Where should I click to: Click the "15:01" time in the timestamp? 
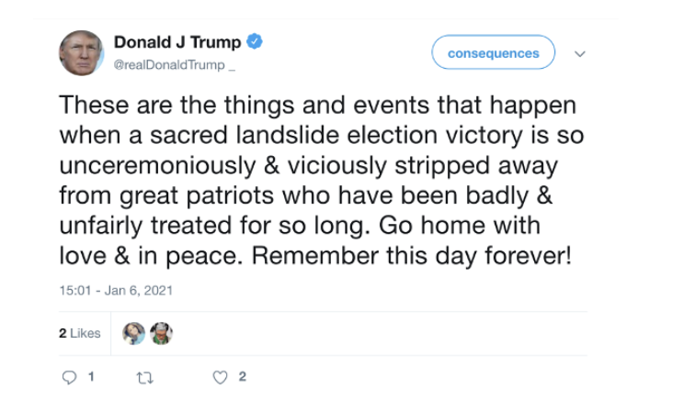(74, 291)
